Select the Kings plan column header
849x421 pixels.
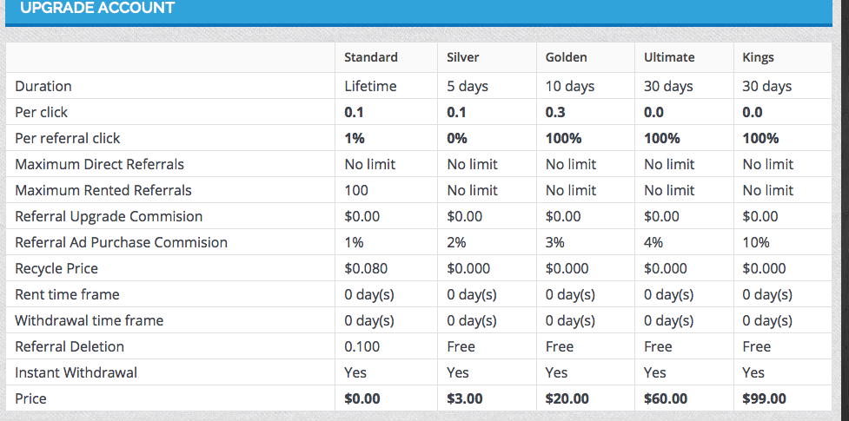(x=759, y=57)
